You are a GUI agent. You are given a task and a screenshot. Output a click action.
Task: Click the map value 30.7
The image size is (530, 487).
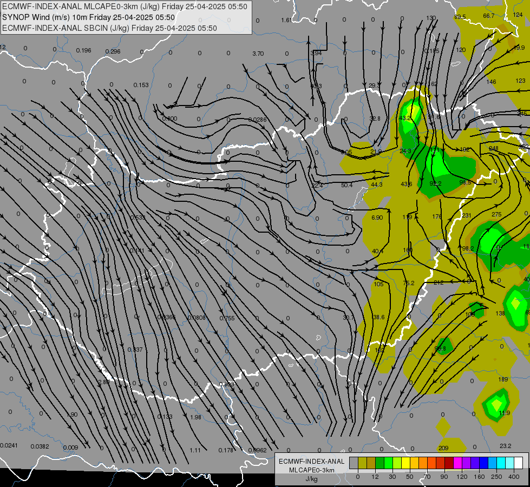(x=349, y=318)
